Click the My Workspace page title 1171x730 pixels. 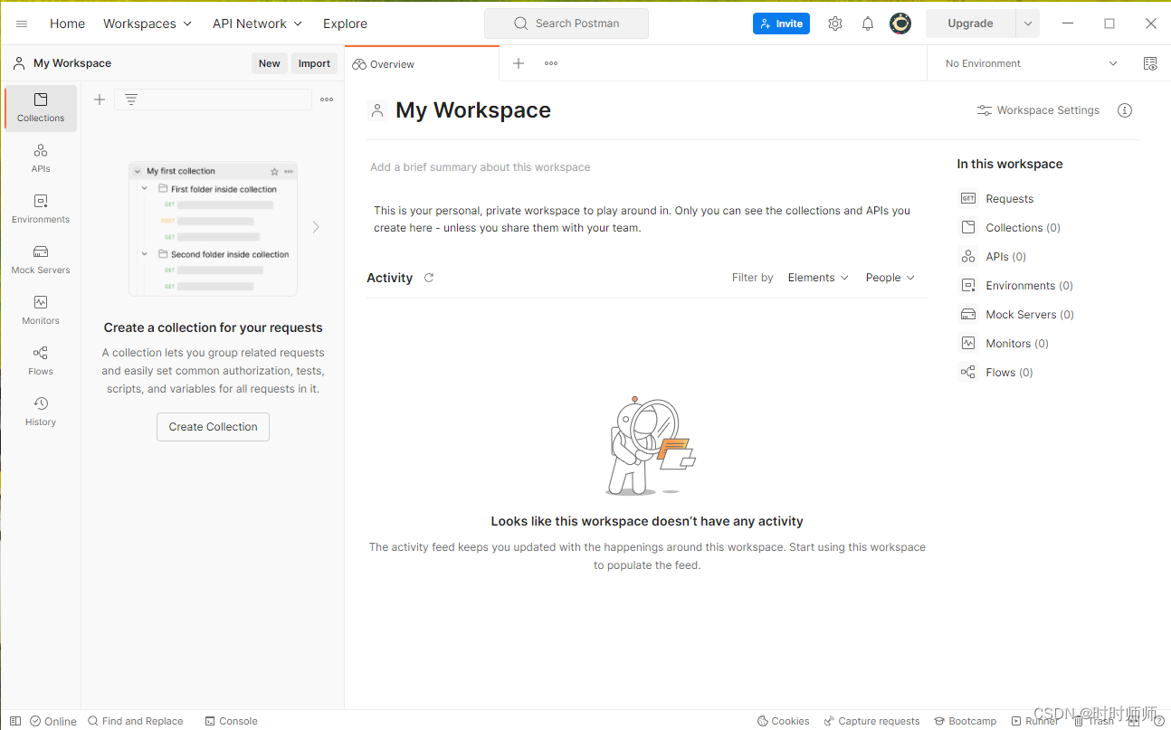(x=473, y=110)
